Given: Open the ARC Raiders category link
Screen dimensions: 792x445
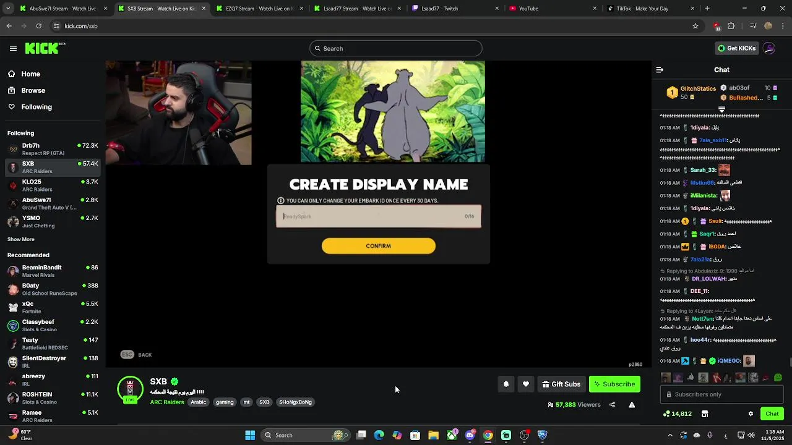Looking at the screenshot, I should [x=167, y=402].
